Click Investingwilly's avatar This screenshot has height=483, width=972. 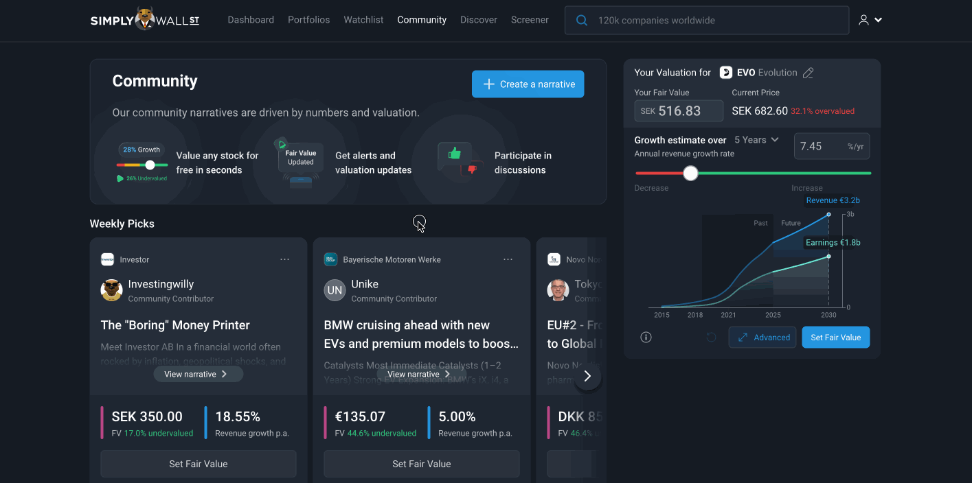click(x=111, y=290)
